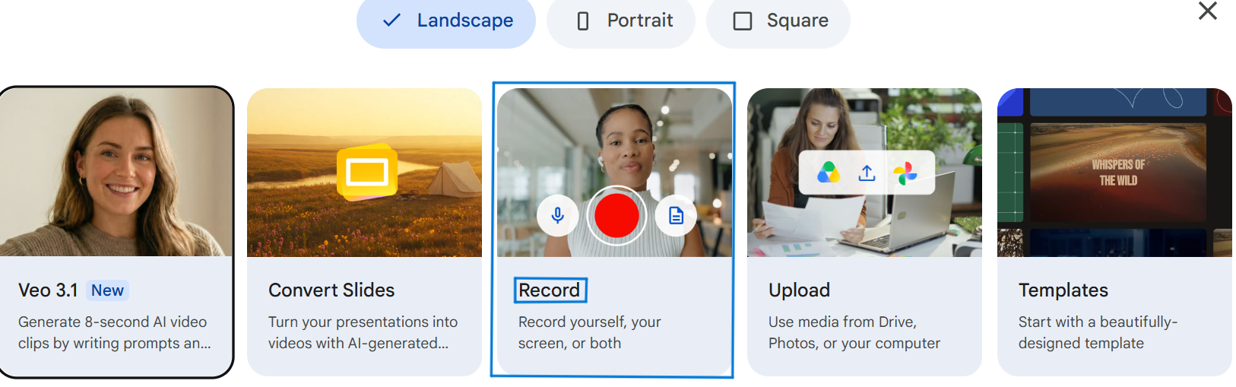Click the portrait rectangle icon
This screenshot has height=387, width=1236.
click(583, 21)
